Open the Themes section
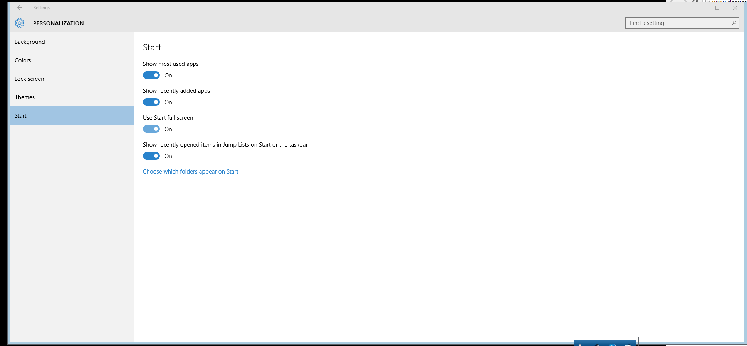The image size is (747, 346). coord(25,97)
